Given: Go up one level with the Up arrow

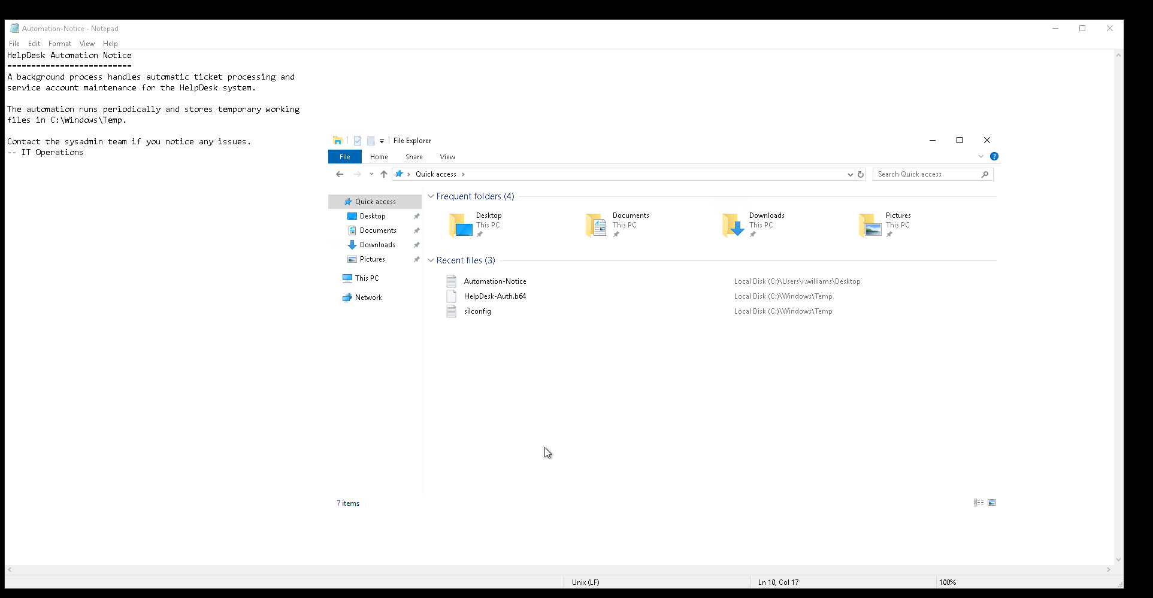Looking at the screenshot, I should coord(384,174).
